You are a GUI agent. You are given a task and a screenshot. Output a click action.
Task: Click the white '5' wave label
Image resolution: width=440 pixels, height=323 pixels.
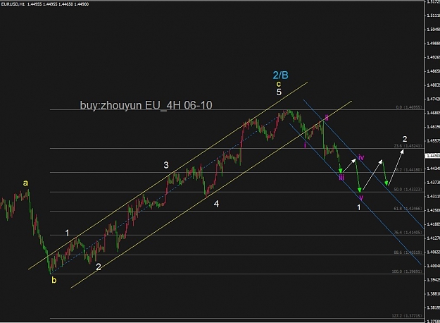[279, 92]
